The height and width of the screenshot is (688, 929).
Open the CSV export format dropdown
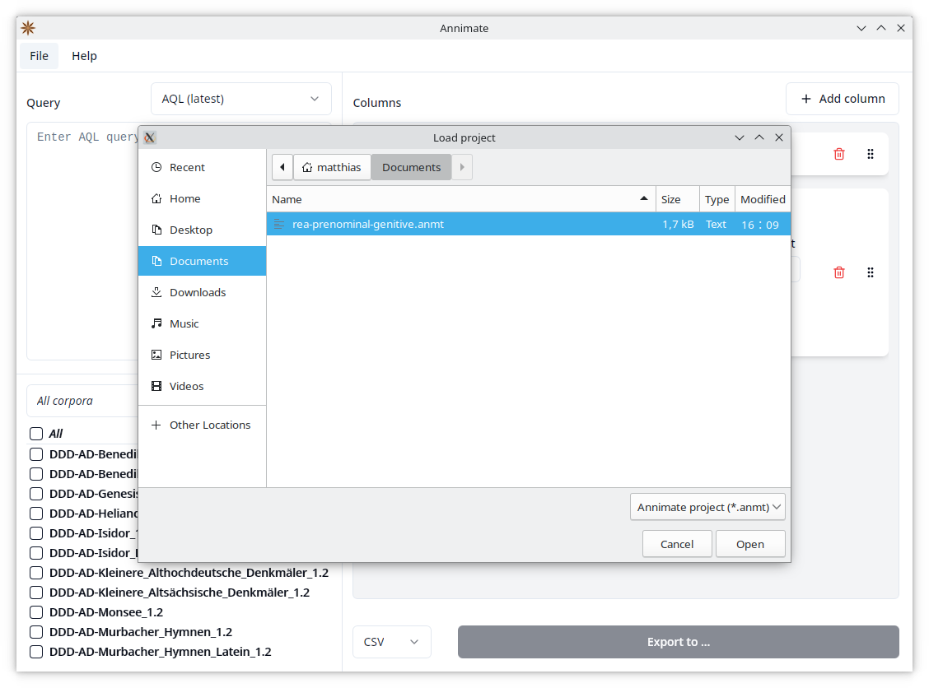tap(392, 642)
